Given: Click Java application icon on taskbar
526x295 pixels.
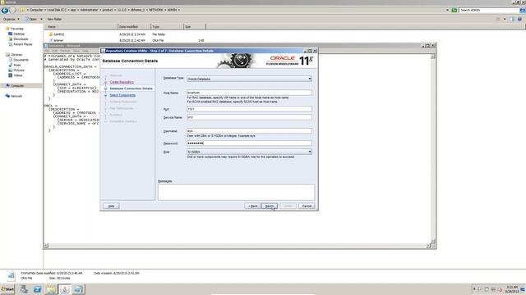Looking at the screenshot, I should 65,289.
